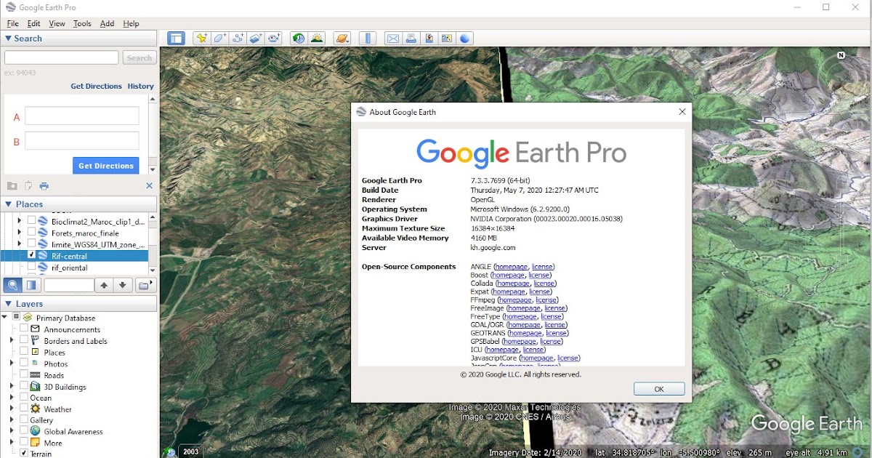Expand the Gallery layer node
This screenshot has width=872, height=458.
click(x=12, y=420)
